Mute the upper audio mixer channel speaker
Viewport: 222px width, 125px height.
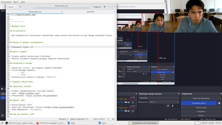coord(129,102)
